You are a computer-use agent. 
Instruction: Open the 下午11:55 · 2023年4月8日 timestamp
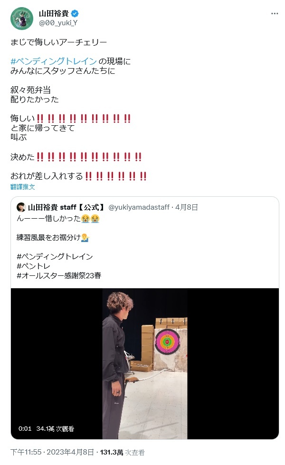click(52, 452)
